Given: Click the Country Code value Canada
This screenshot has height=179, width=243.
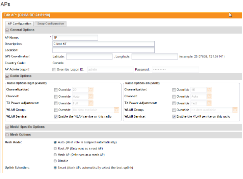Looking at the screenshot, I should [x=58, y=63].
